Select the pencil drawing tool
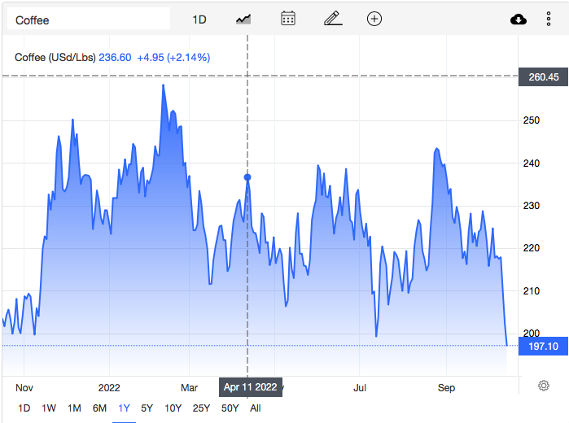 [333, 19]
